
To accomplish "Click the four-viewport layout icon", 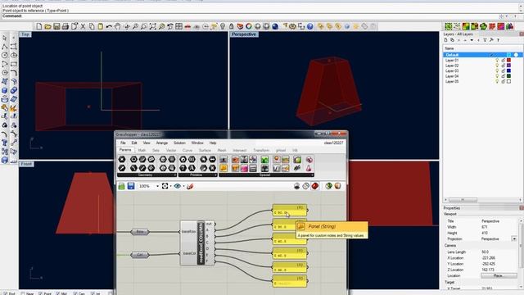I will (178, 26).
